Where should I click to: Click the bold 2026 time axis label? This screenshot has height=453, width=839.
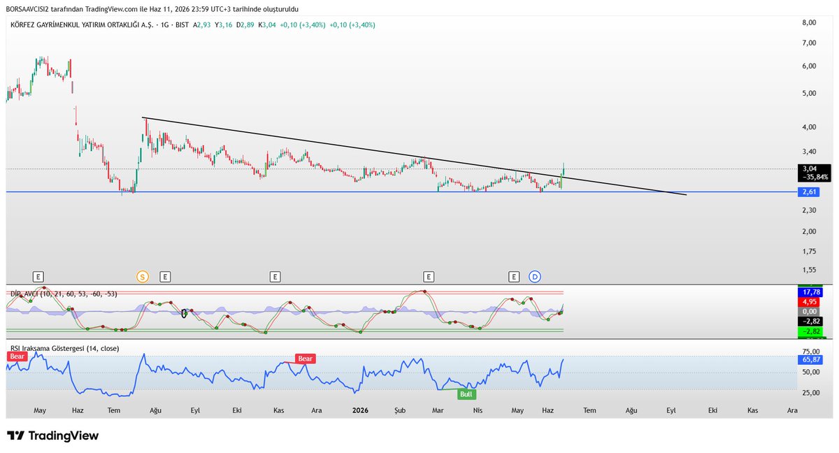tap(359, 410)
